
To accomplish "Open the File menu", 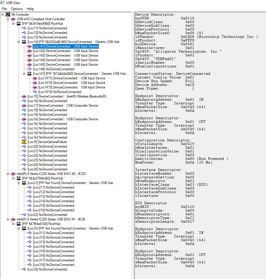I will (x=4, y=9).
